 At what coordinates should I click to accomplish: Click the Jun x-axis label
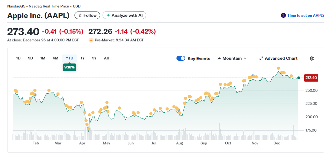131,143
